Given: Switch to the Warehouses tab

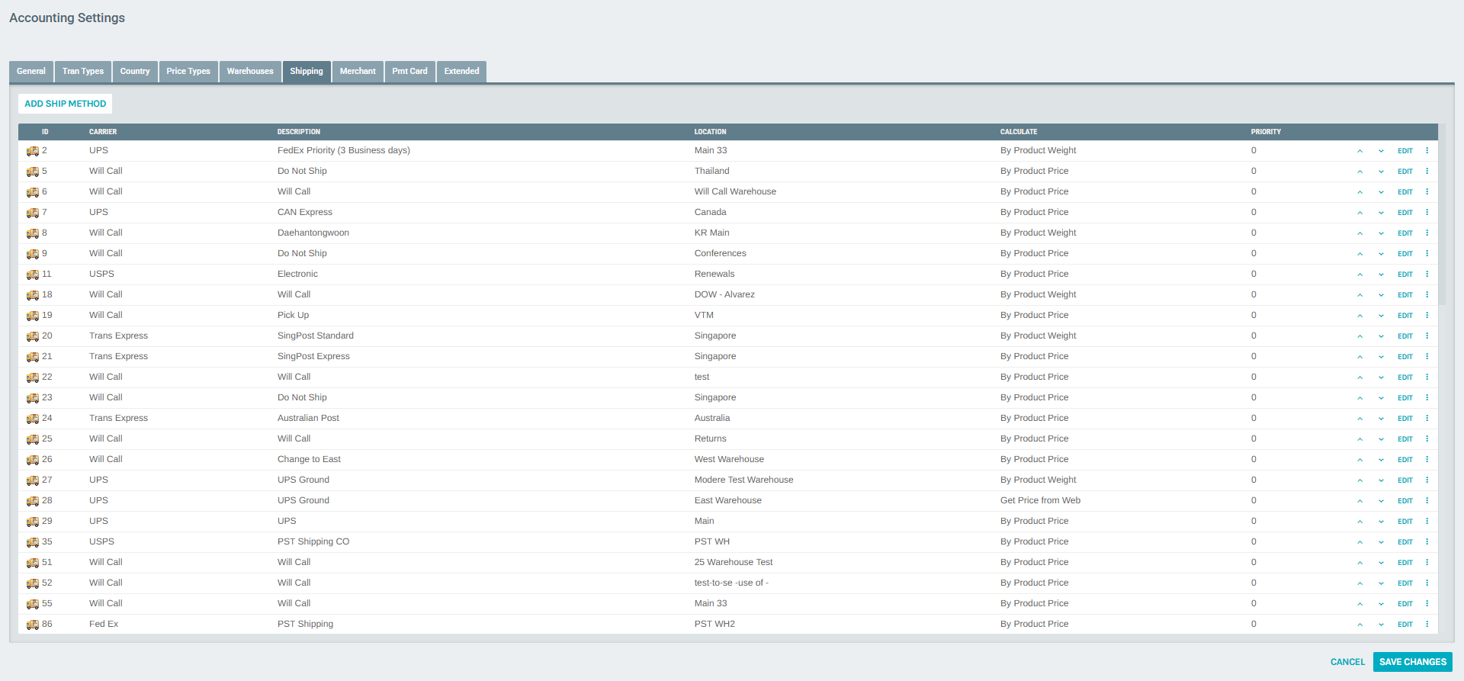Looking at the screenshot, I should 250,72.
